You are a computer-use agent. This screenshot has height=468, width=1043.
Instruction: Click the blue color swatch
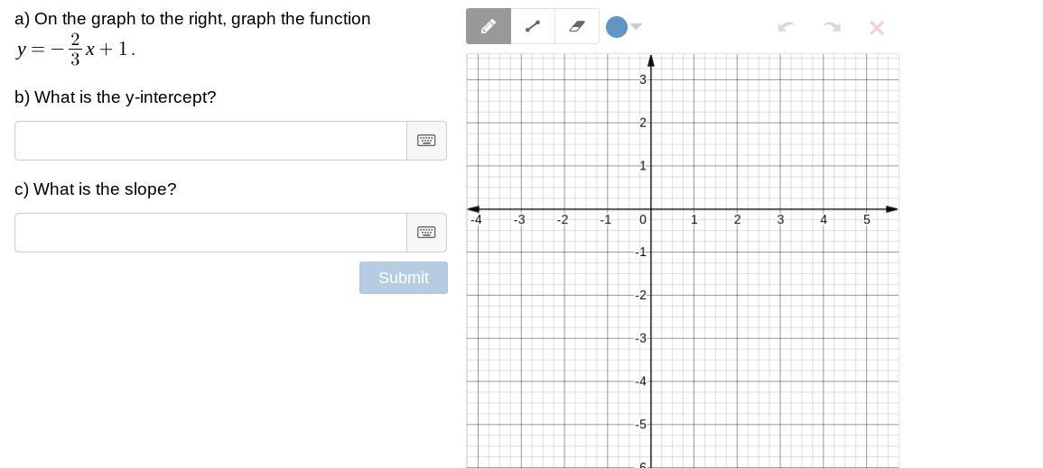pos(617,27)
